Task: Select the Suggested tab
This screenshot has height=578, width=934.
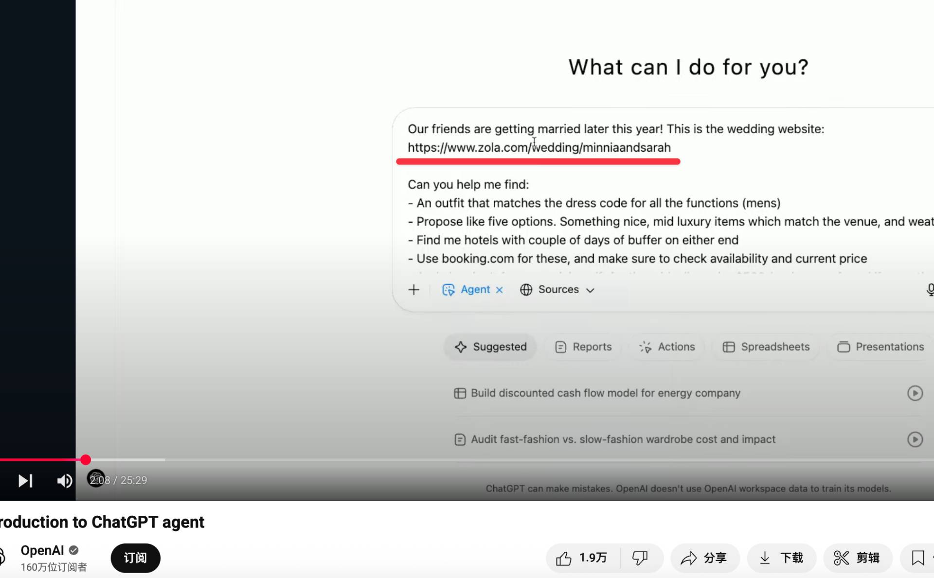Action: tap(490, 347)
